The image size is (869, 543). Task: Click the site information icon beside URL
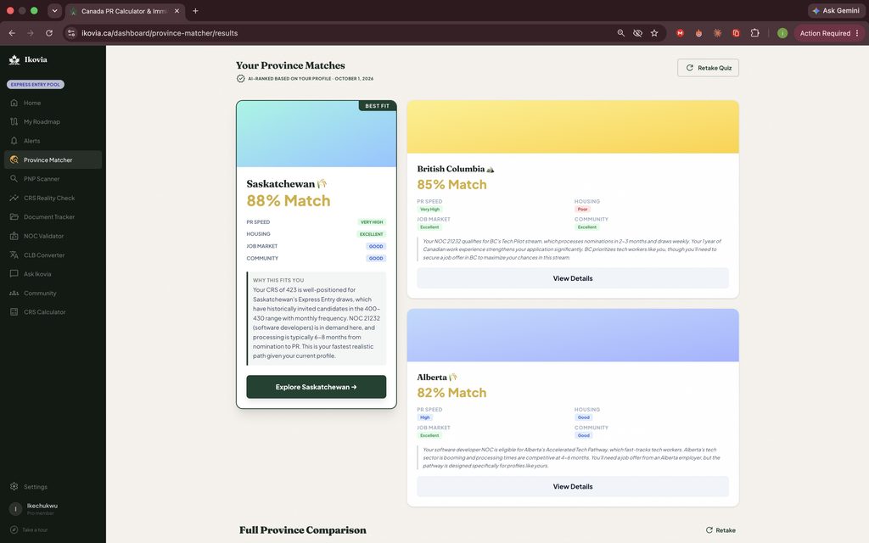[71, 33]
